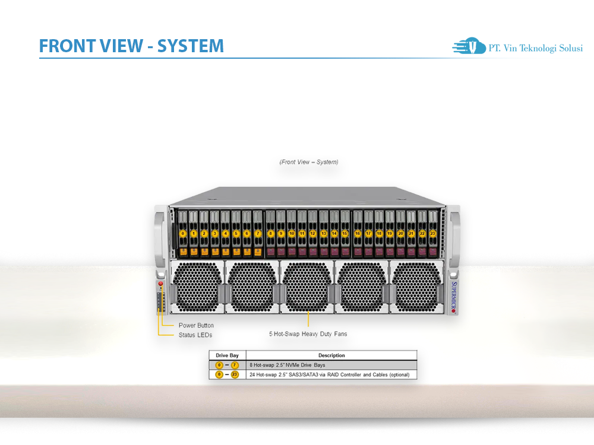
Task: Expand the 0-7 NVMe drive bay row
Action: tap(228, 365)
